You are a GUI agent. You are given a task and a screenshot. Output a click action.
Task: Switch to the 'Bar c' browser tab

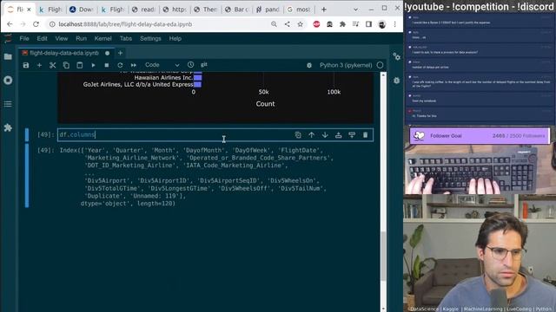(x=237, y=10)
